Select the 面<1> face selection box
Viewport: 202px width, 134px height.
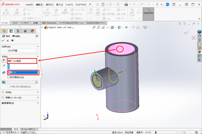(23, 72)
